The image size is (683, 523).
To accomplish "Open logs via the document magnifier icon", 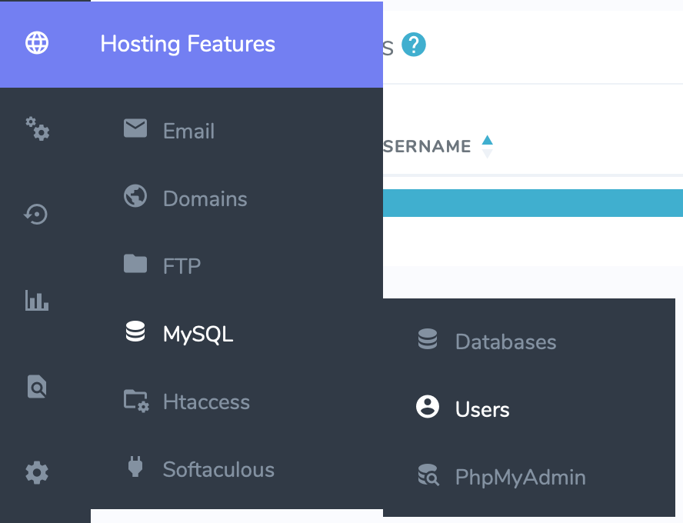I will (36, 387).
